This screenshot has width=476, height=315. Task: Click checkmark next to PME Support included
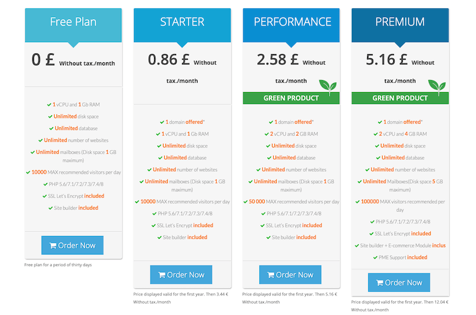pyautogui.click(x=375, y=257)
